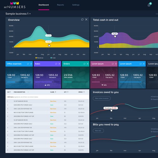Refresh the blue Lorem ipsum card
The image size is (158, 158).
(x=141, y=64)
